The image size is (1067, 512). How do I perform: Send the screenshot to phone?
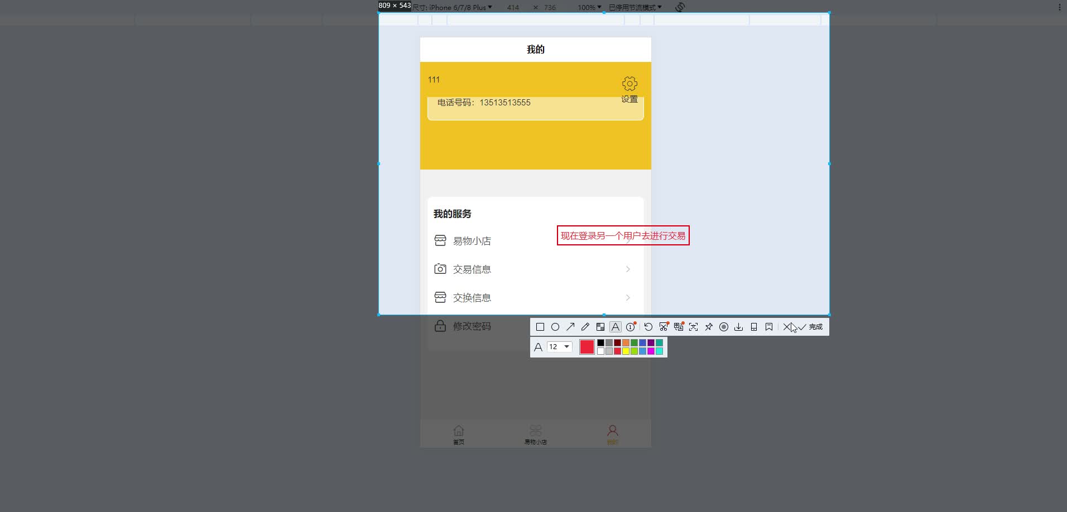754,327
